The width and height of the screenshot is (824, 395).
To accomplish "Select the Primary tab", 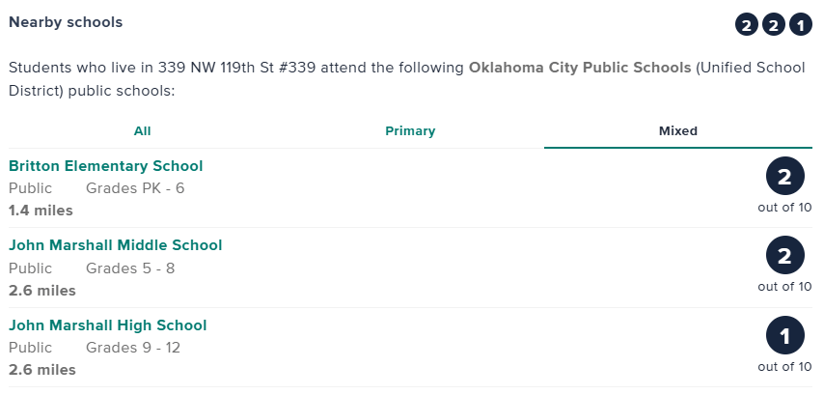I will tap(410, 131).
